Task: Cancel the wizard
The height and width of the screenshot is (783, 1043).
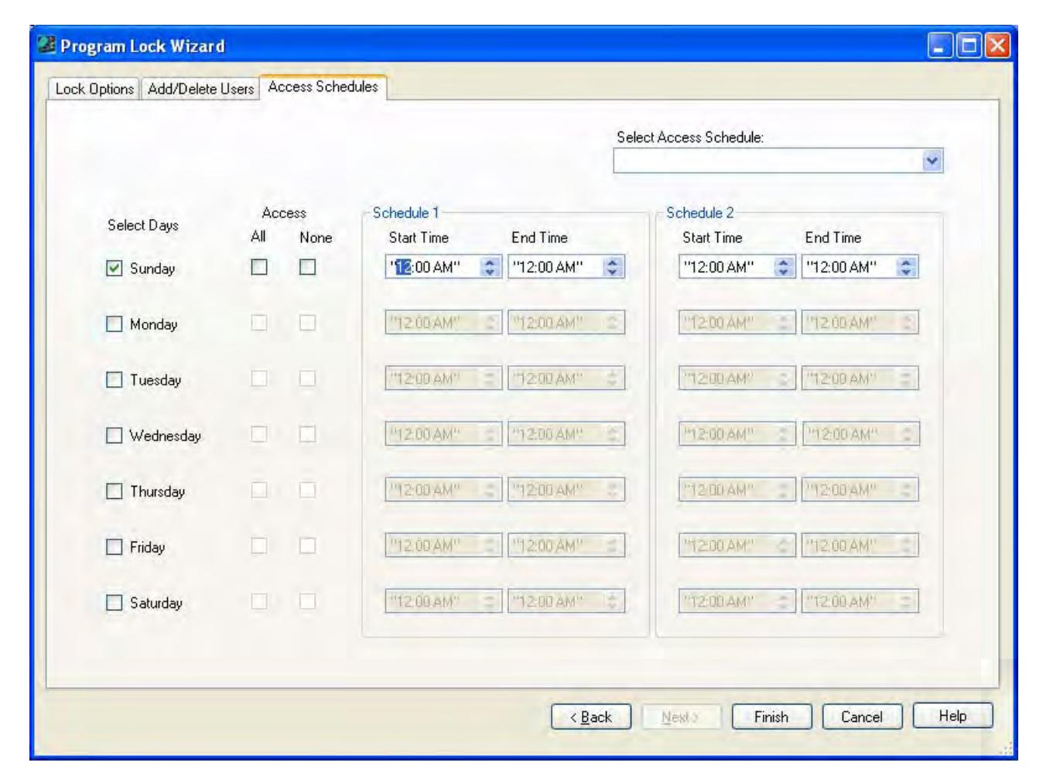Action: pyautogui.click(x=862, y=716)
